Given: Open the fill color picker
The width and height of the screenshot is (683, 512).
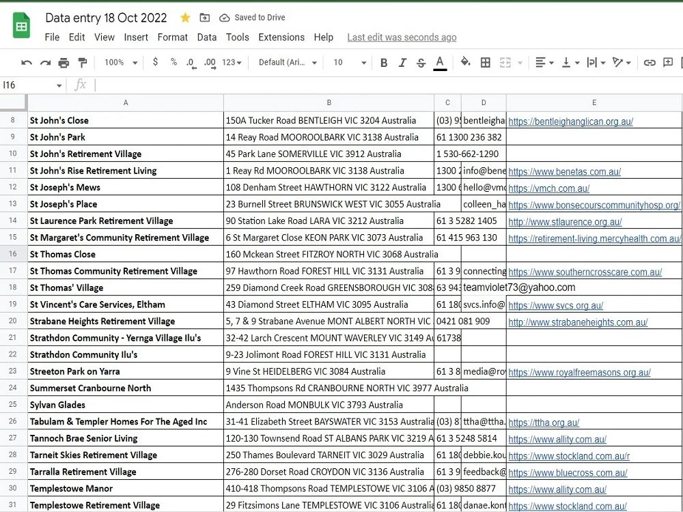Looking at the screenshot, I should click(x=465, y=62).
